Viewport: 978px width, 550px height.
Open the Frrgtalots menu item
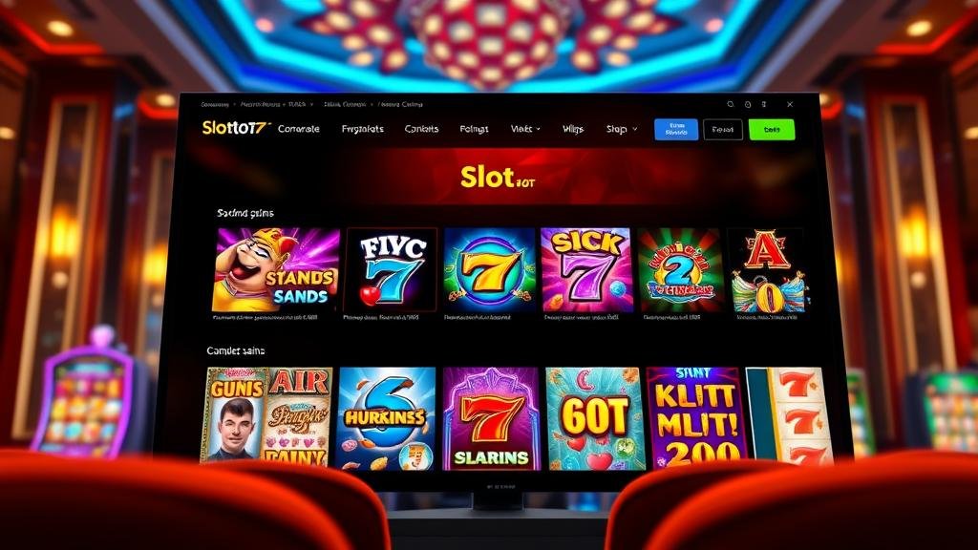[x=362, y=129]
